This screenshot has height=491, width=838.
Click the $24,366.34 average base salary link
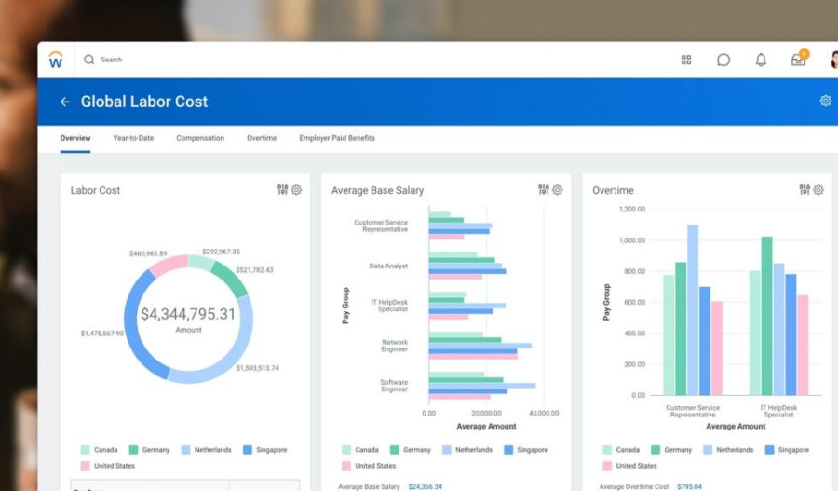click(x=425, y=486)
